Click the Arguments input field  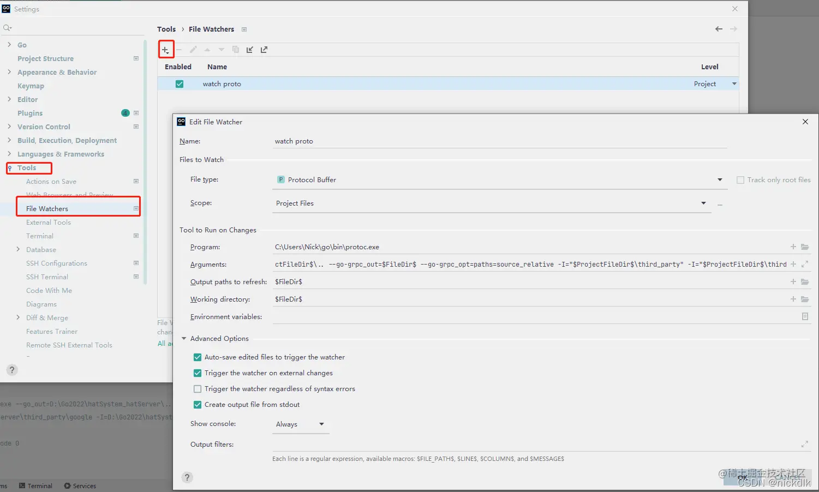[x=529, y=264]
